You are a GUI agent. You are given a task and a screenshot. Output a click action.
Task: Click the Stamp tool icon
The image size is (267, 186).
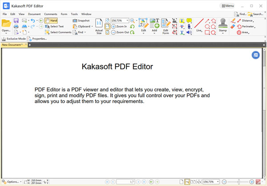[223, 23]
